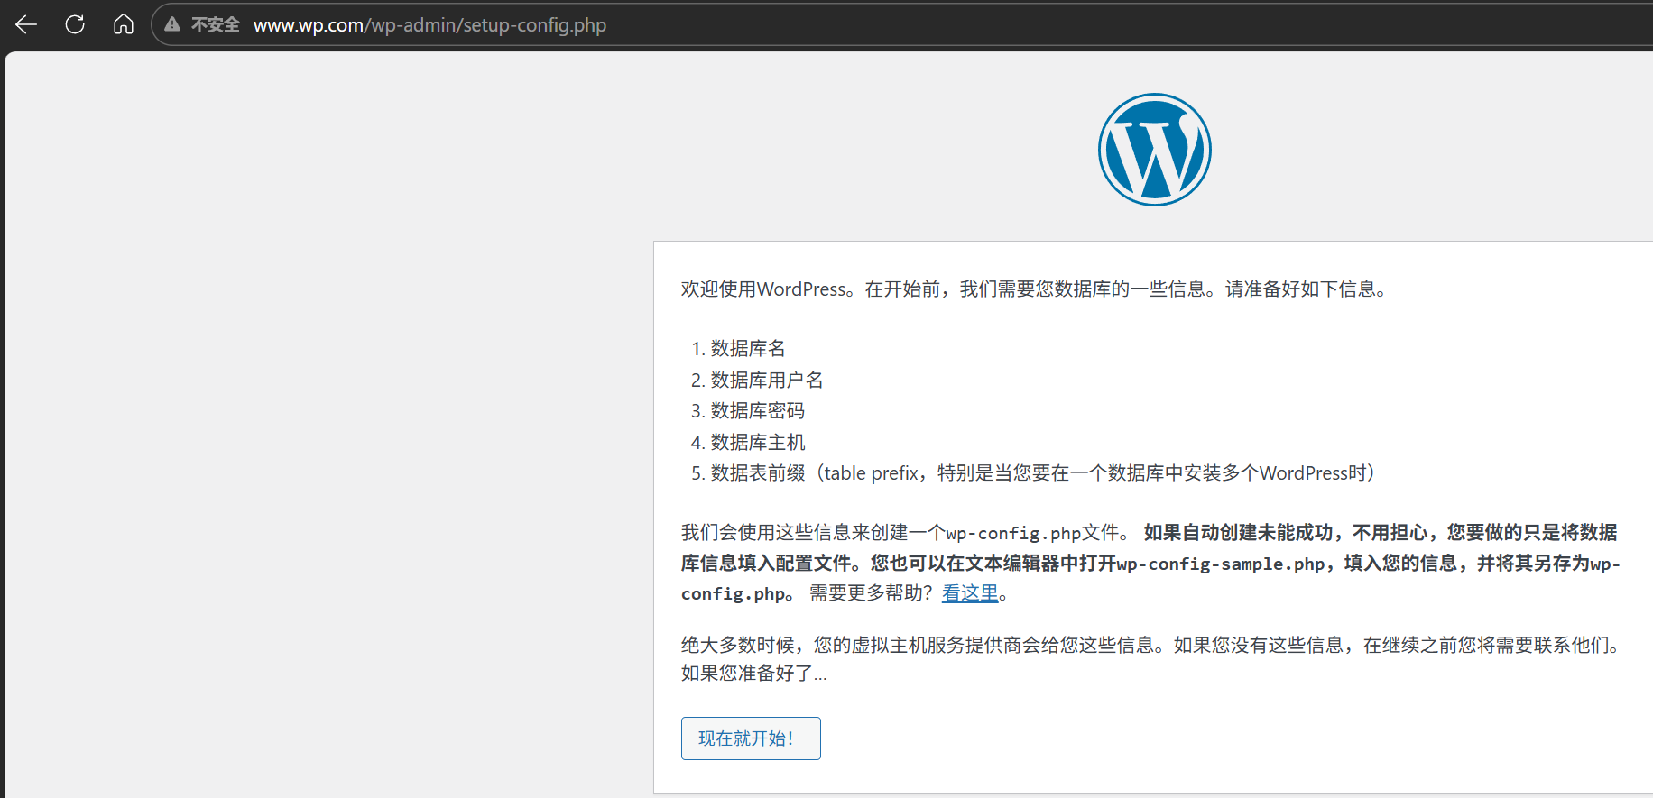Click list item 数据库用户名
1653x798 pixels.
click(767, 380)
